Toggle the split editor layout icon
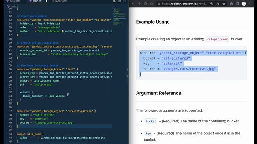The width and height of the screenshot is (257, 144). [120, 1]
